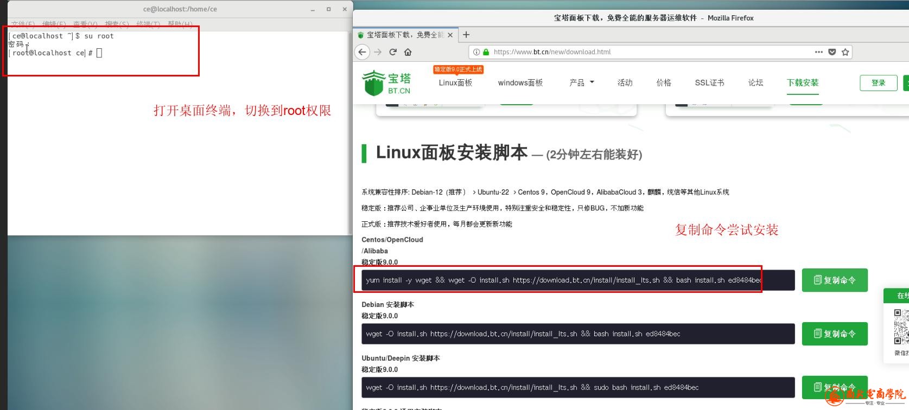Click the Debian 安装脚本 label
Viewport: 909px width, 410px height.
(387, 305)
